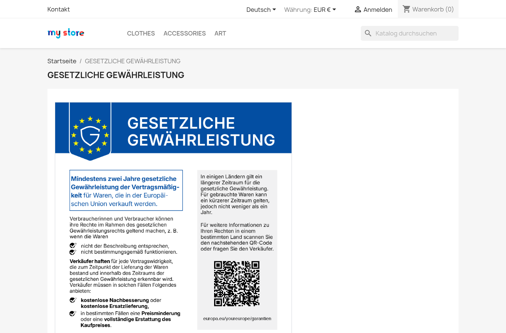
Task: Click the checkmark beside 'nicht bestimmungsgemäß funktionieren'
Action: [73, 252]
